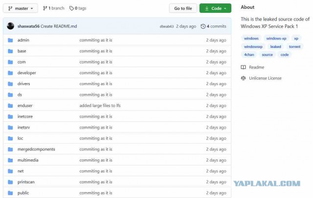Click the tag icon beside 0 tags
Image resolution: width=313 pixels, height=198 pixels.
click(71, 8)
